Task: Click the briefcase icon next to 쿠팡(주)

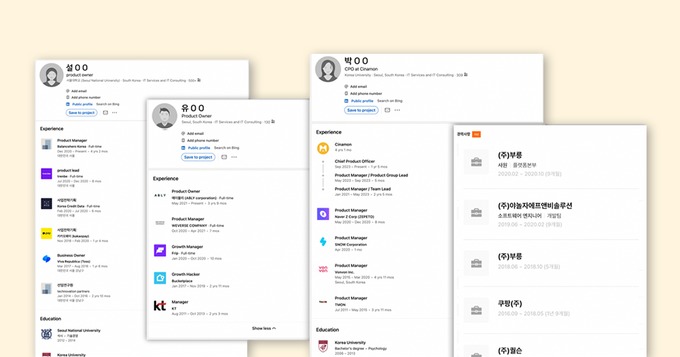Action: tap(476, 309)
